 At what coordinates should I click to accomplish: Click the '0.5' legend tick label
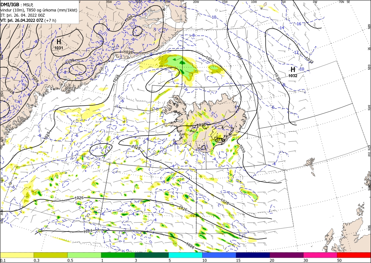point(70,260)
